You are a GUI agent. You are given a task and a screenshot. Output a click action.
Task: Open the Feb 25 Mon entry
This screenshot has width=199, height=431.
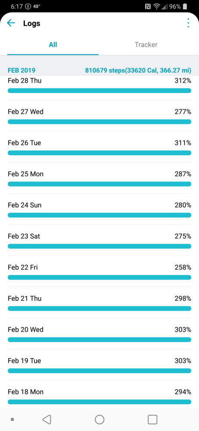tap(99, 178)
